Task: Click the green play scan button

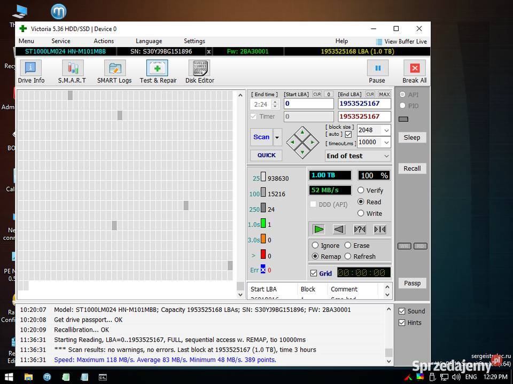Action: pyautogui.click(x=318, y=229)
